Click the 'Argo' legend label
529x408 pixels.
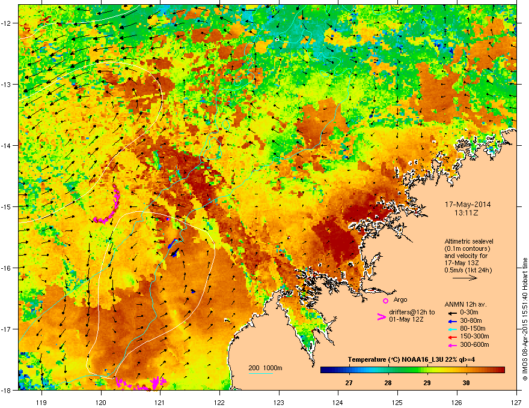coord(400,299)
